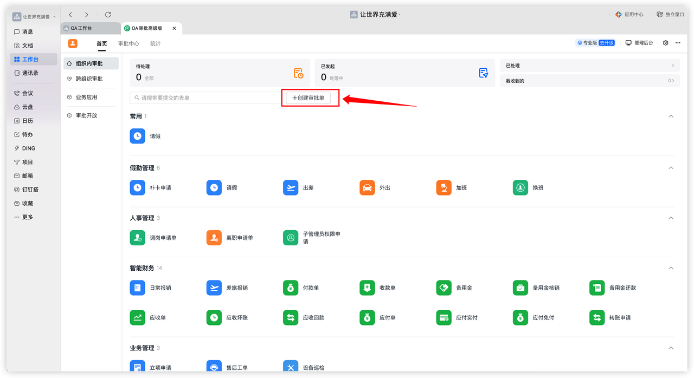The width and height of the screenshot is (694, 378).
Task: Open the 换班 shift swap icon
Action: [x=519, y=187]
